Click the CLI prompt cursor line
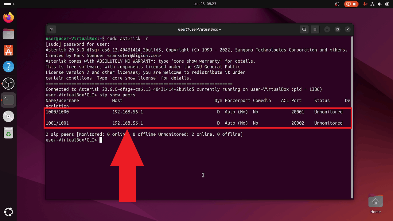Viewport: 393px width, 221px height. (x=74, y=140)
